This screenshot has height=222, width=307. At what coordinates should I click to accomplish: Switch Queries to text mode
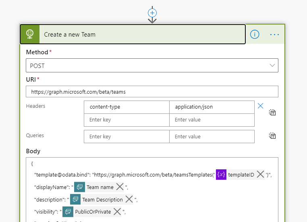[273, 136]
